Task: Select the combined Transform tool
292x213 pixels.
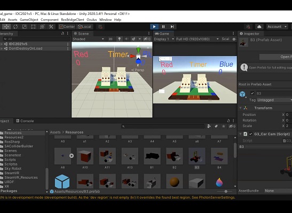Action: (x=42, y=27)
